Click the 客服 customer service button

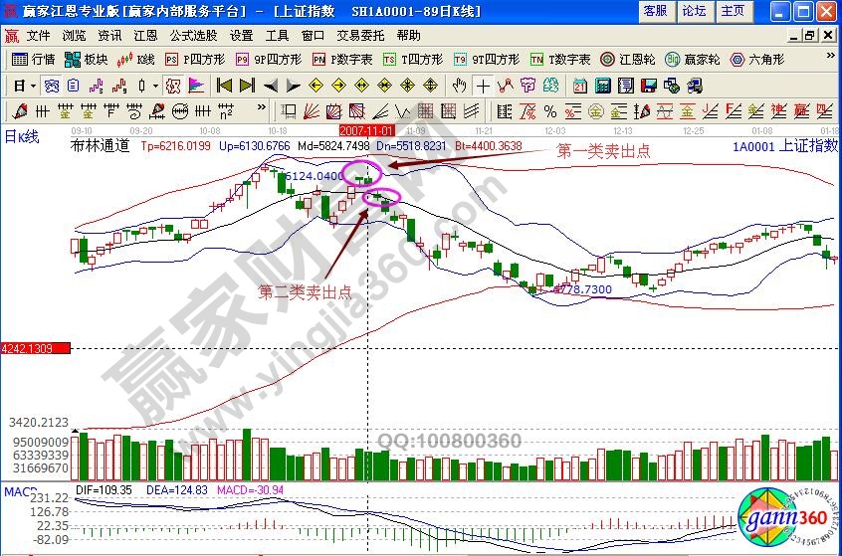655,11
